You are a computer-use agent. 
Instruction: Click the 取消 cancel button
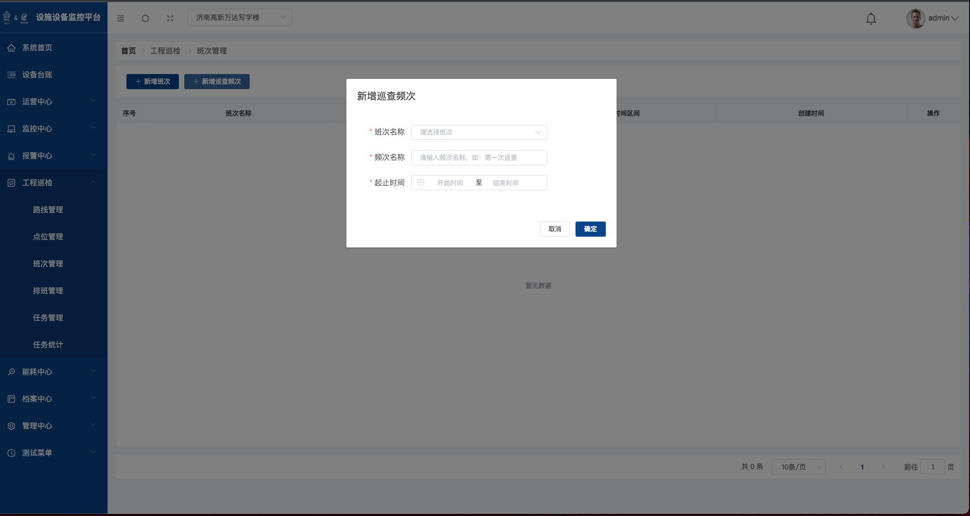554,229
